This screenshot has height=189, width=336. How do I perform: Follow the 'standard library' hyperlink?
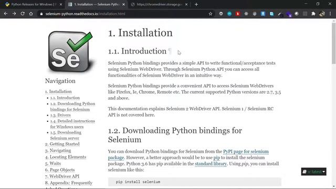(211, 164)
